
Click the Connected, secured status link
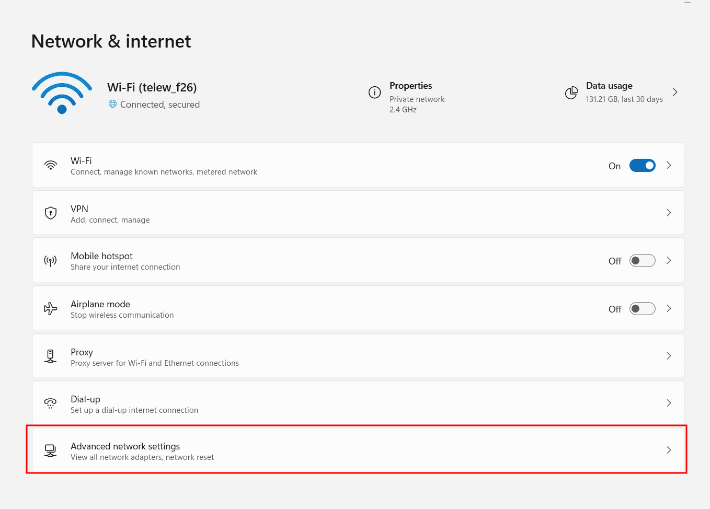(154, 105)
